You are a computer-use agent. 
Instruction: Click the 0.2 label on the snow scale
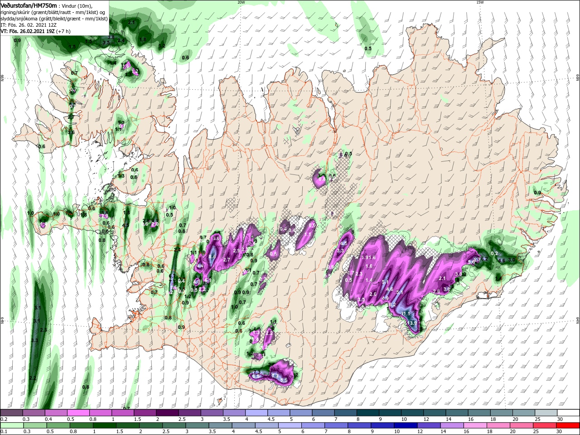3,420
